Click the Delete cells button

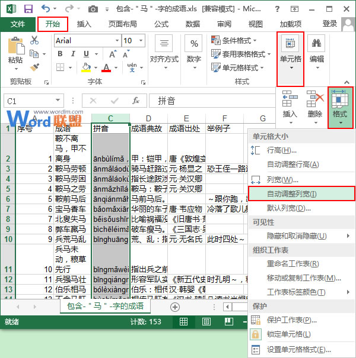pos(315,108)
